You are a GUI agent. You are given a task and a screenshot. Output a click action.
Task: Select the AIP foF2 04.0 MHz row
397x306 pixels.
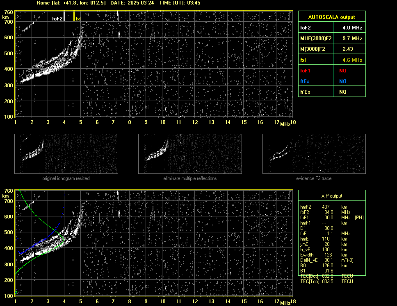pos(325,212)
